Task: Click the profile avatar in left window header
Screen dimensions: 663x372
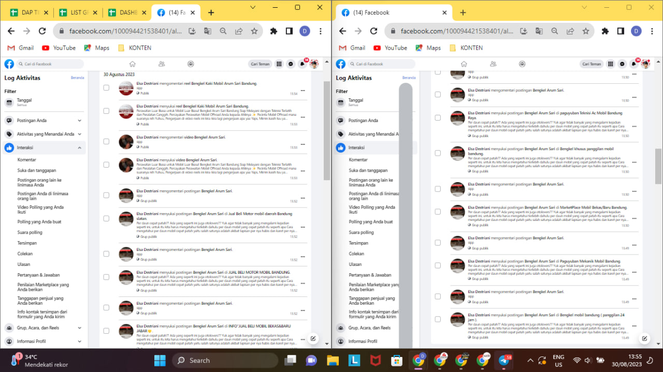Action: [x=314, y=64]
